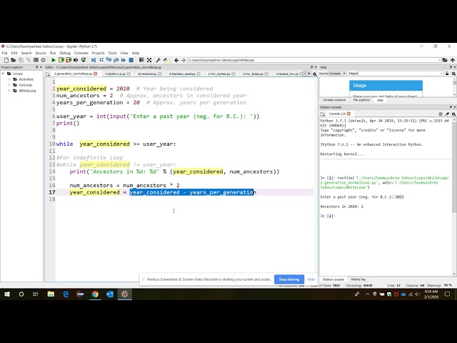Click the Object input field in Help
Image resolution: width=457 pixels, height=343 pixels.
(x=399, y=74)
